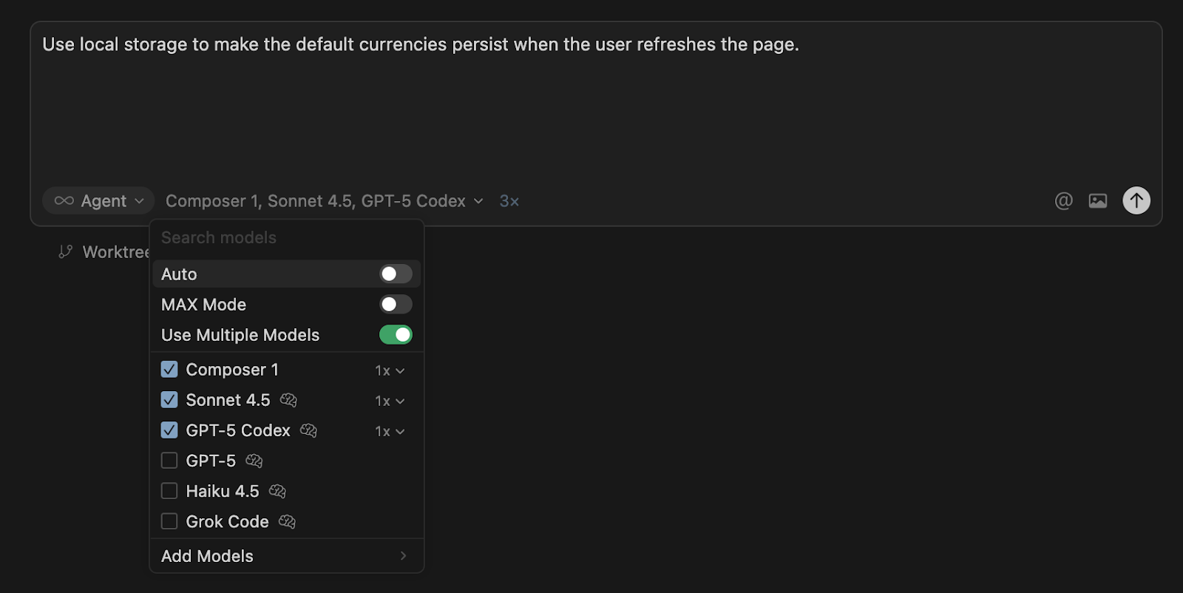Uncheck the Composer 1 checkbox

(x=169, y=370)
